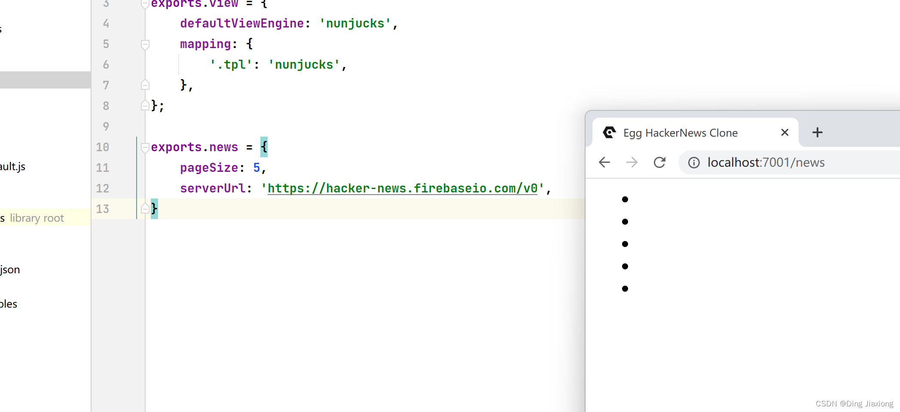Click line number 4 in the gutter
The height and width of the screenshot is (412, 900).
pos(106,23)
